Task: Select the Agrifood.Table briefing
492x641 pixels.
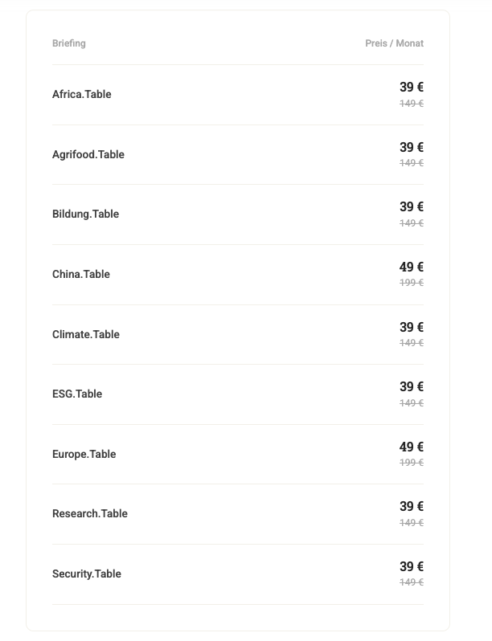Action: pyautogui.click(x=238, y=154)
